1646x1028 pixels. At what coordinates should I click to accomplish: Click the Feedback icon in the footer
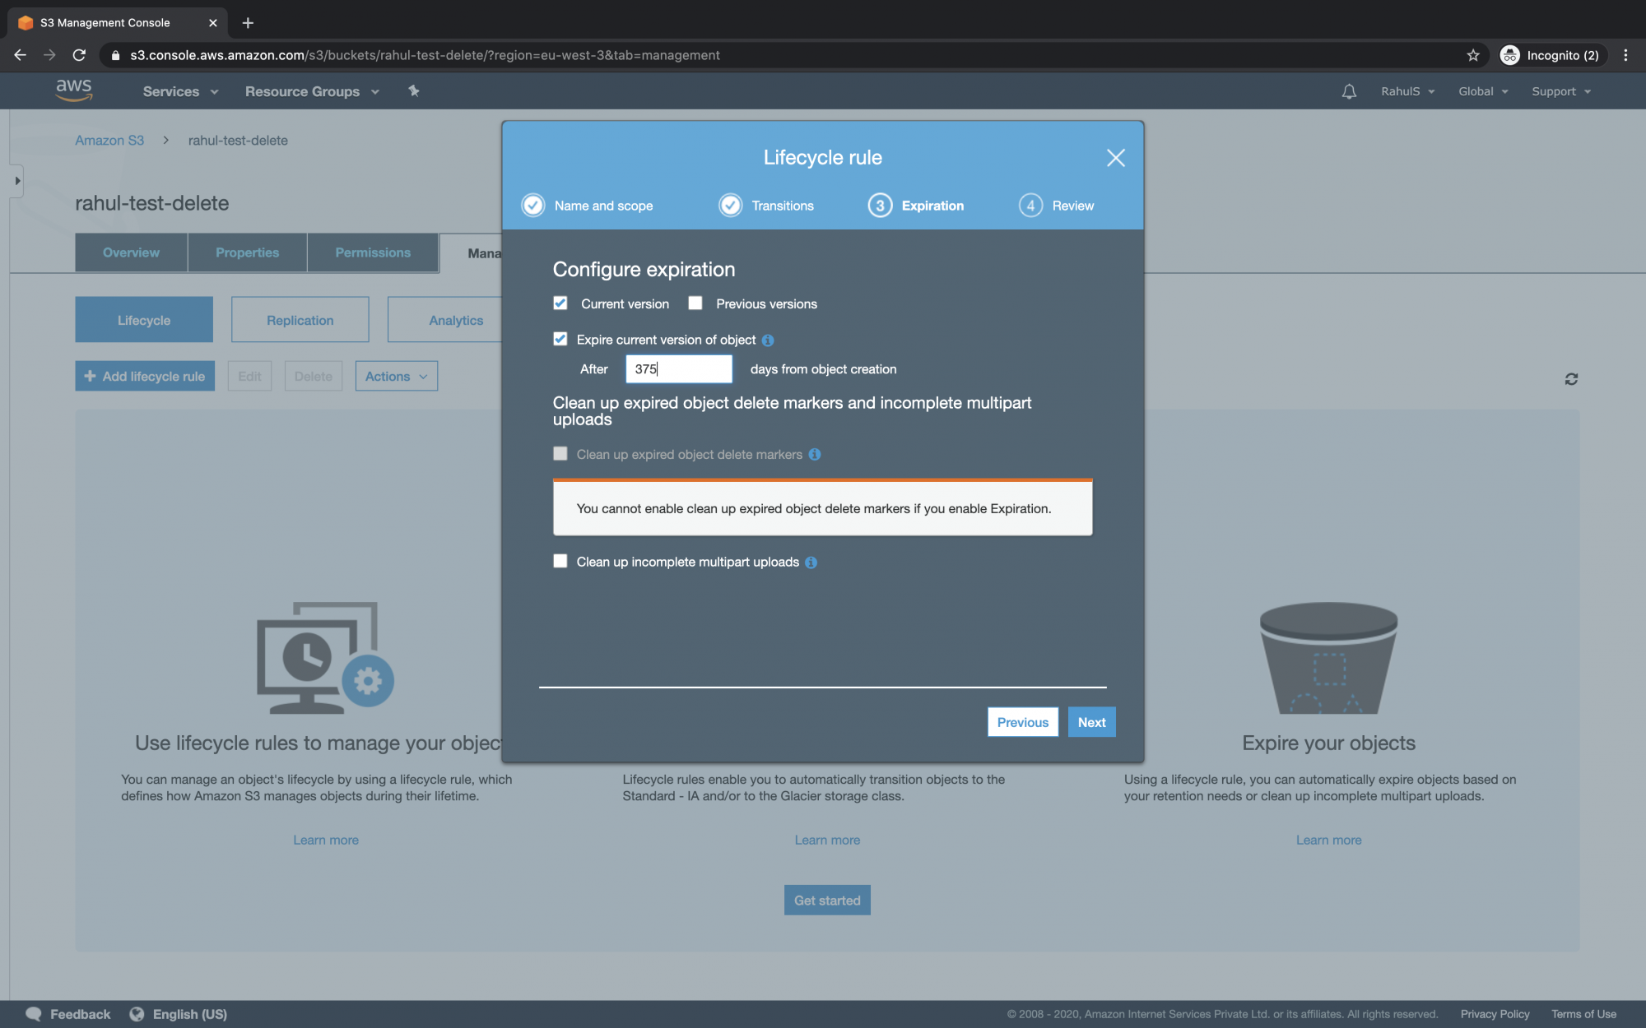tap(34, 1013)
